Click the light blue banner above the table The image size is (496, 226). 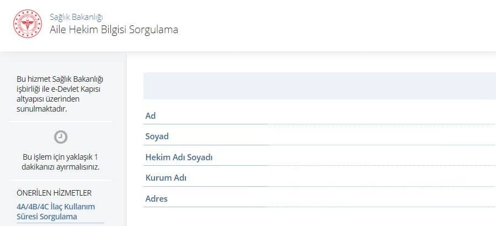(319, 86)
